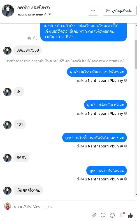This screenshot has height=221, width=137.
Task: Click the reply arrow icon beside message
Action: (29, 38)
